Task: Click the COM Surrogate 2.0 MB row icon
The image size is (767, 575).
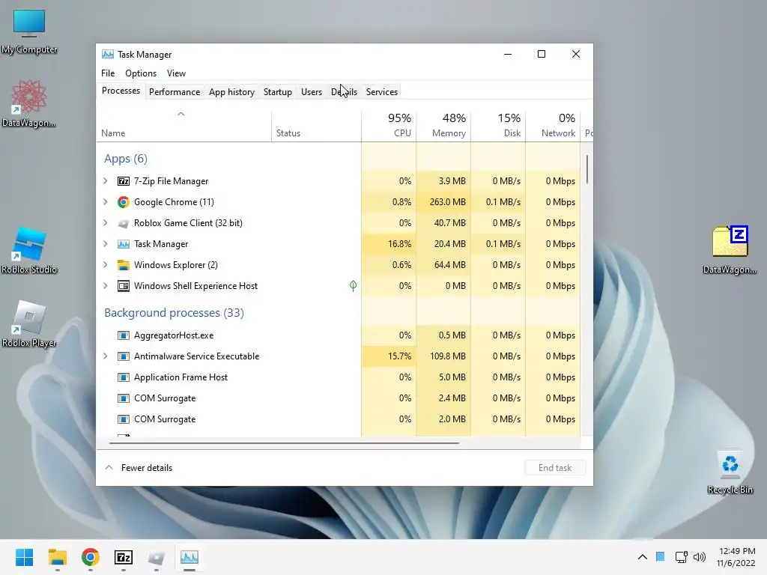Action: [x=124, y=419]
